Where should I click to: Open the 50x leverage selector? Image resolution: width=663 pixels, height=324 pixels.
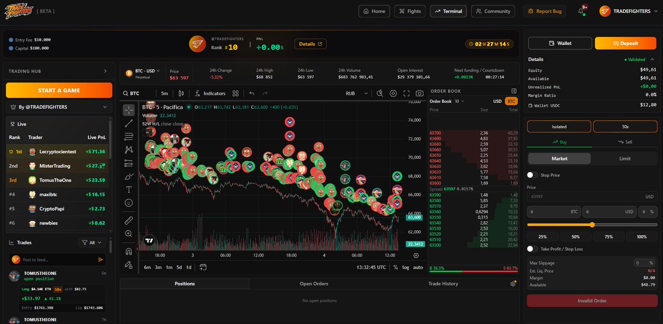pyautogui.click(x=625, y=126)
